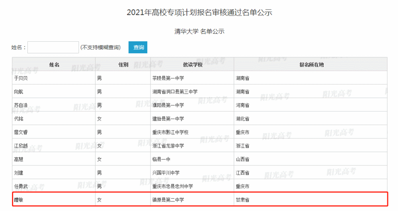Viewport: 398px width, 211px height.
Task: Click gender 男 in 于贝贝 row
Action: click(x=99, y=78)
